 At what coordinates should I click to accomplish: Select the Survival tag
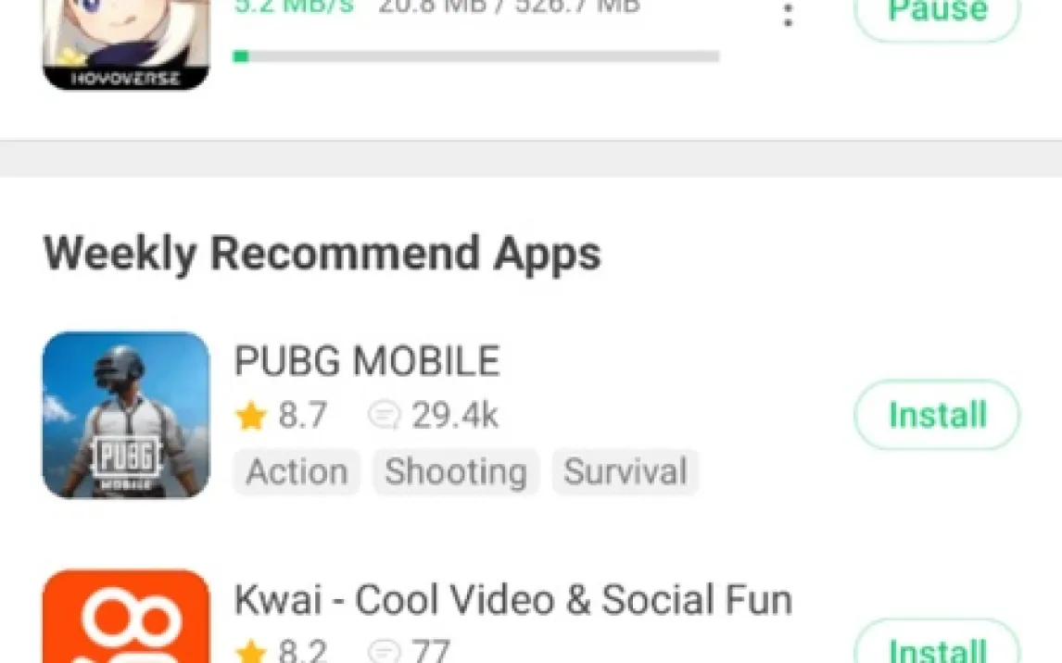[626, 471]
